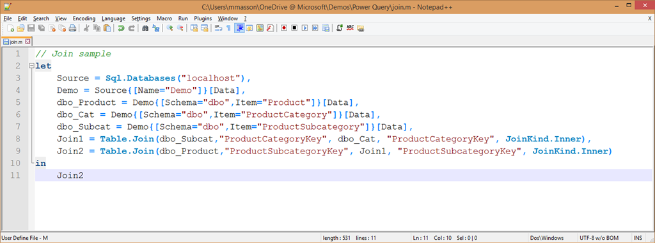Stop macro recording with square icon
This screenshot has height=243, width=655.
point(294,28)
